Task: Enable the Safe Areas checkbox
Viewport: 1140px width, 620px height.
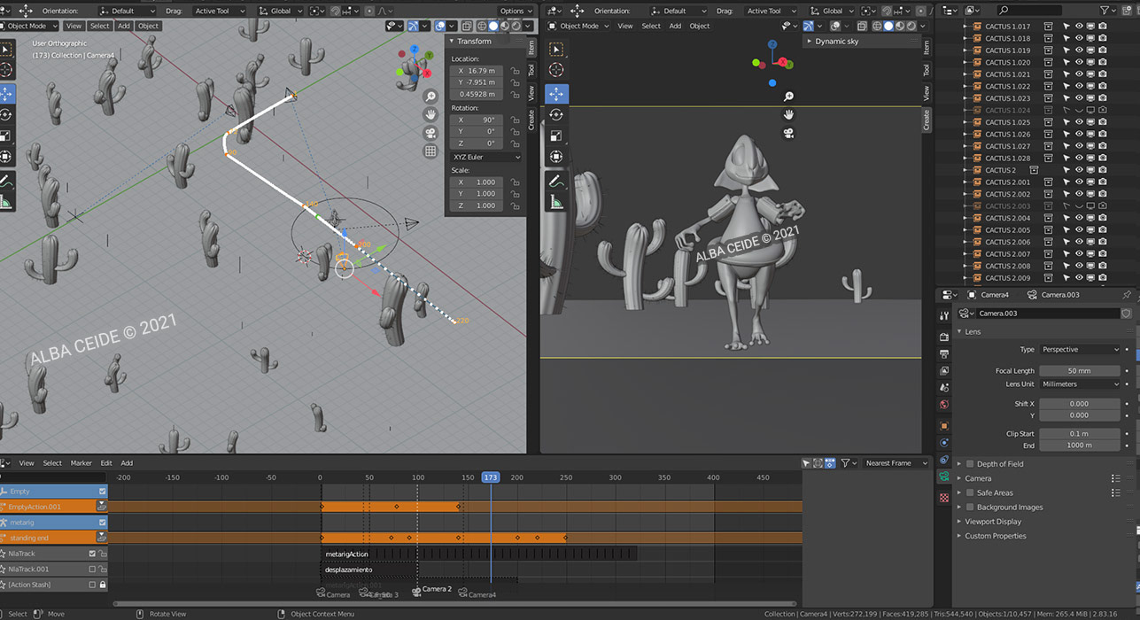Action: pos(970,493)
